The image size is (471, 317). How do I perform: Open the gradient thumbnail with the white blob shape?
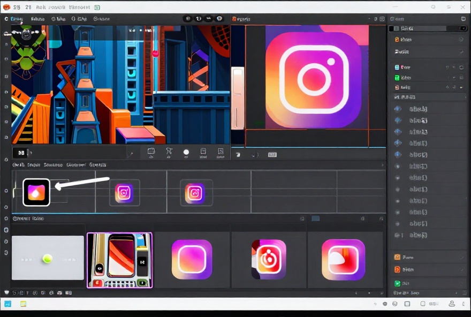(343, 260)
